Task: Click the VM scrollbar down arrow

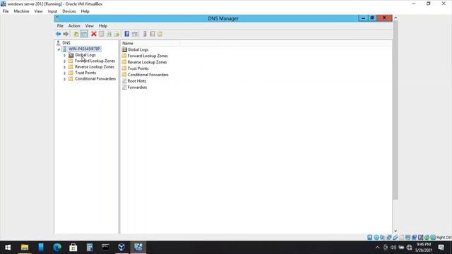Action: pos(395,231)
